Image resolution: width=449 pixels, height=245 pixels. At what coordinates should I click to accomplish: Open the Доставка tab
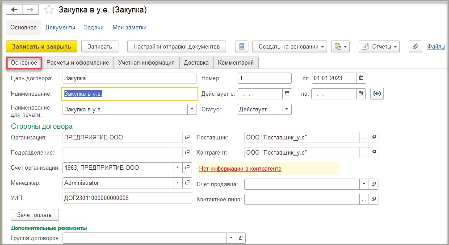point(196,63)
